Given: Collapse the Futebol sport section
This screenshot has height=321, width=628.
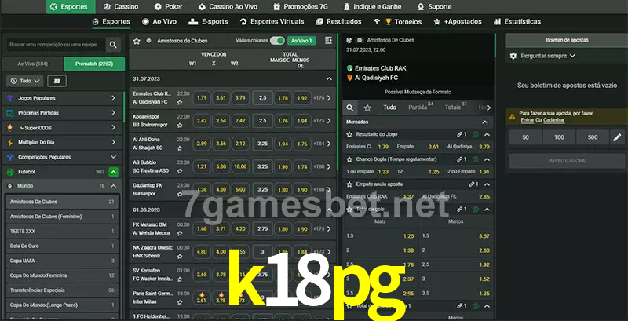Looking at the screenshot, I should pos(114,171).
